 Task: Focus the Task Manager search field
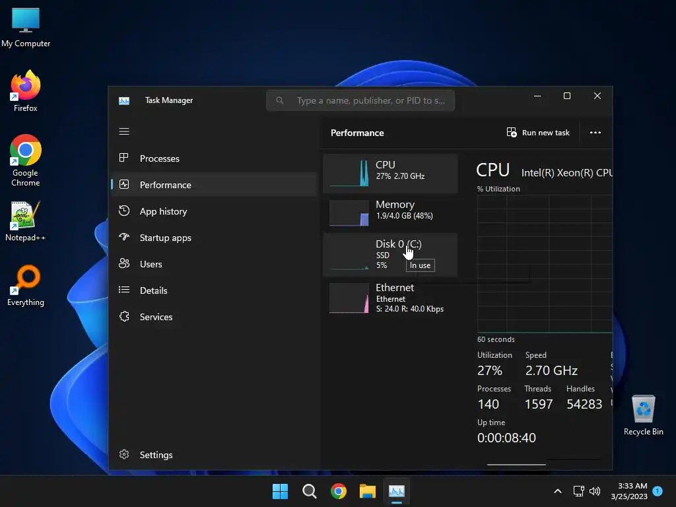pos(360,100)
